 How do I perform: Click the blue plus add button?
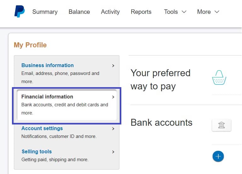[218, 156]
